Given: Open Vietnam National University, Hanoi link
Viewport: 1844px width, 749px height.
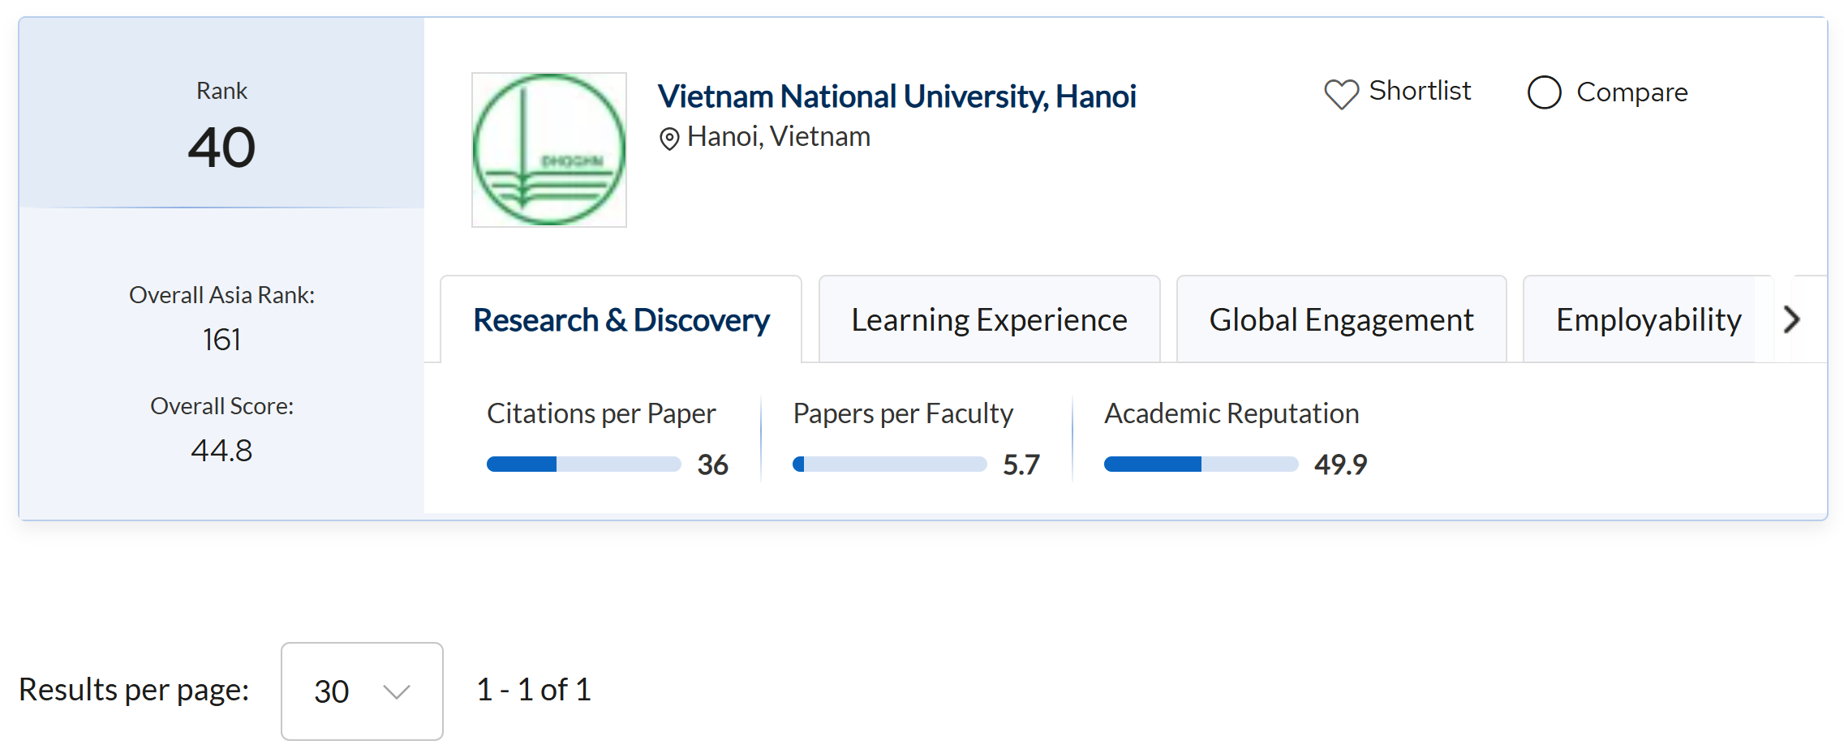Looking at the screenshot, I should (896, 96).
